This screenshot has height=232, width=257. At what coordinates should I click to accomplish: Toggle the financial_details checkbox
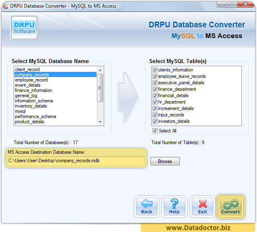155,96
